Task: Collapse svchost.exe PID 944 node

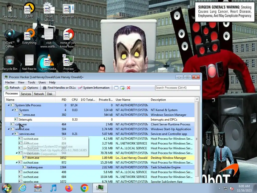Action: (17, 153)
